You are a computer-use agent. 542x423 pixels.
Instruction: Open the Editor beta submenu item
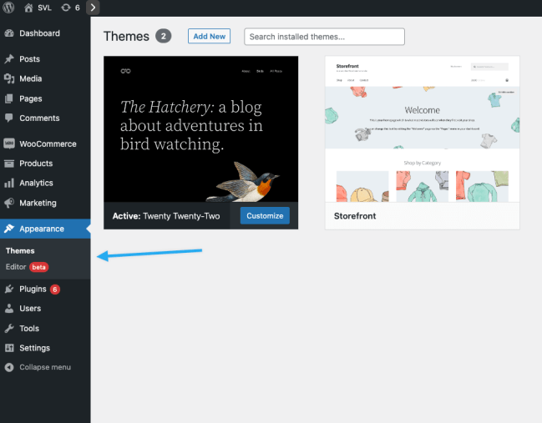[x=27, y=267]
